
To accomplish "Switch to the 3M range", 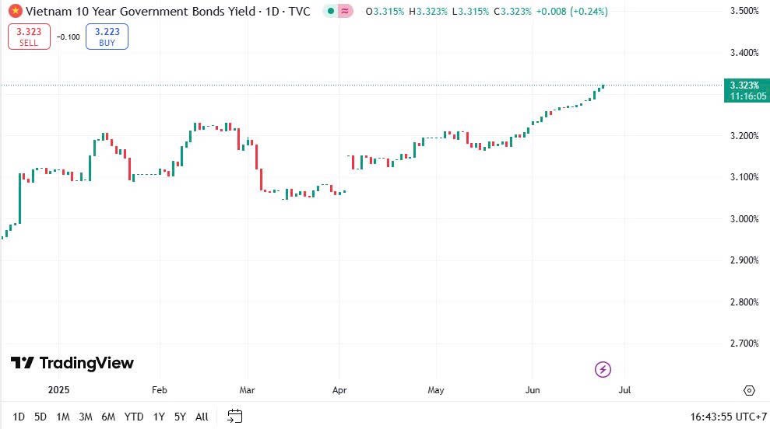I will click(86, 417).
